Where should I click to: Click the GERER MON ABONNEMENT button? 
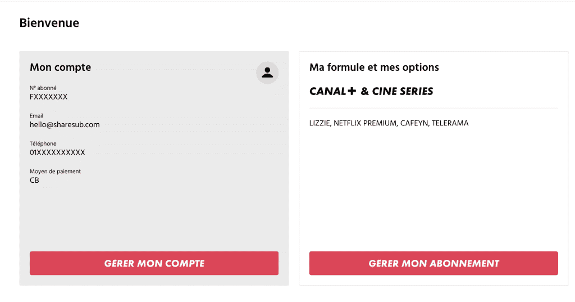[433, 263]
